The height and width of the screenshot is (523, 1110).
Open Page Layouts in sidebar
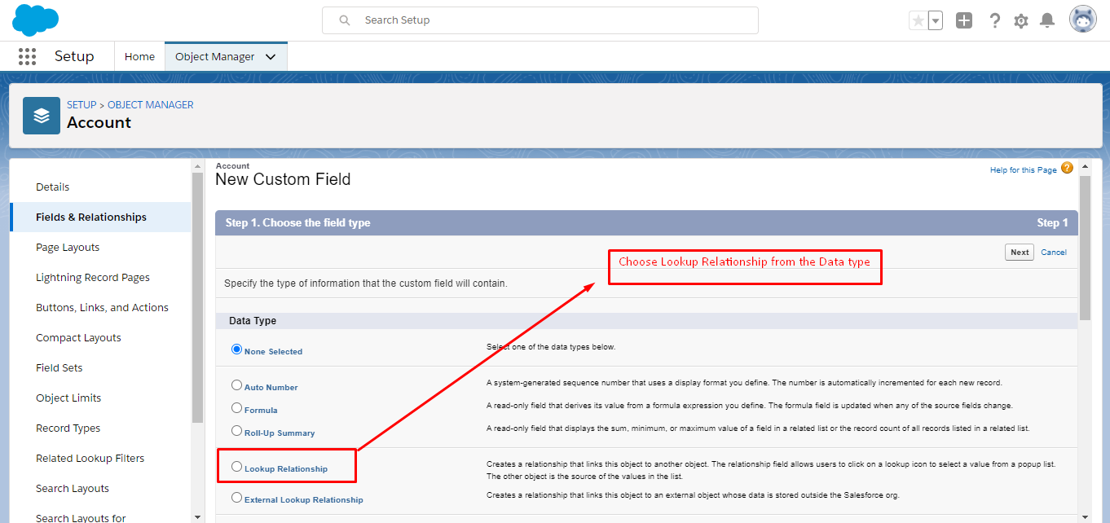[x=68, y=248]
